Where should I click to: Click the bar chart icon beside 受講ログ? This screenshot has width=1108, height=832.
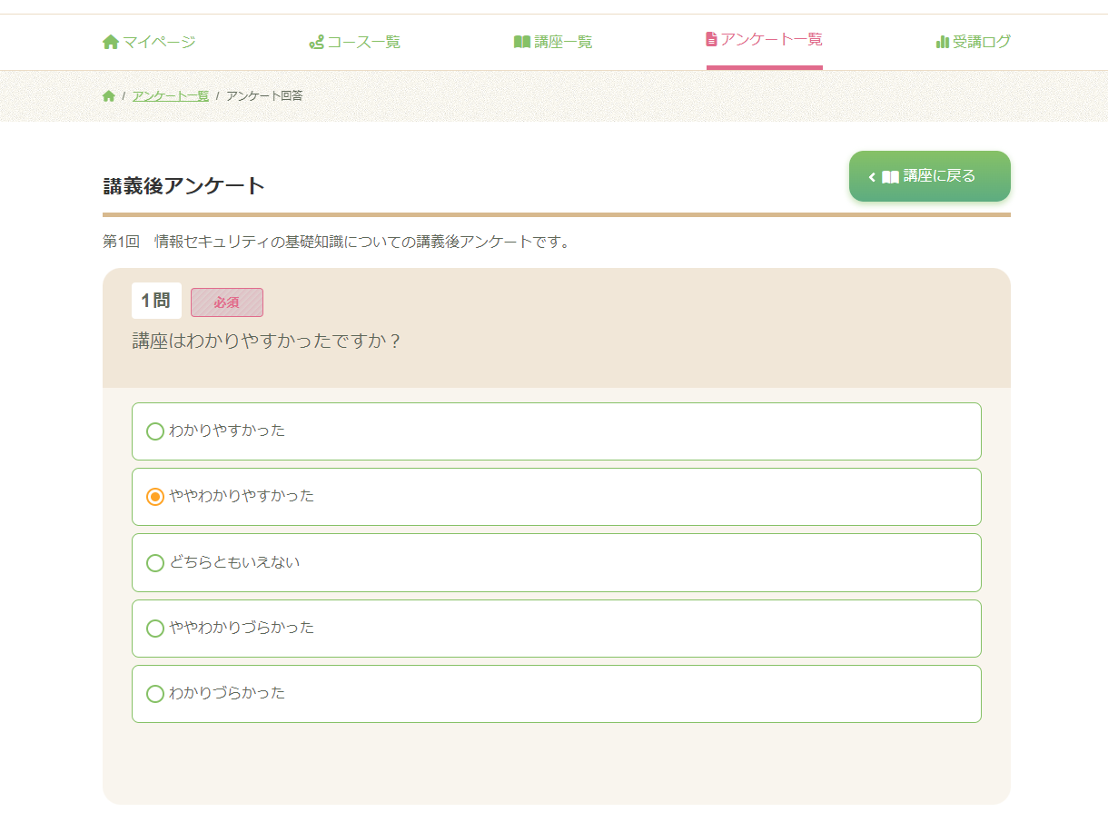tap(943, 42)
